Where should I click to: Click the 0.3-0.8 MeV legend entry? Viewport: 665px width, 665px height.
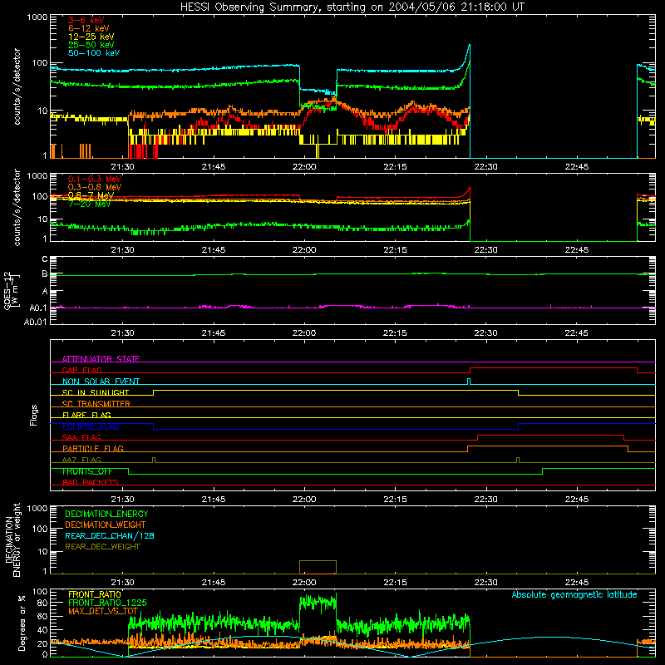coord(95,187)
